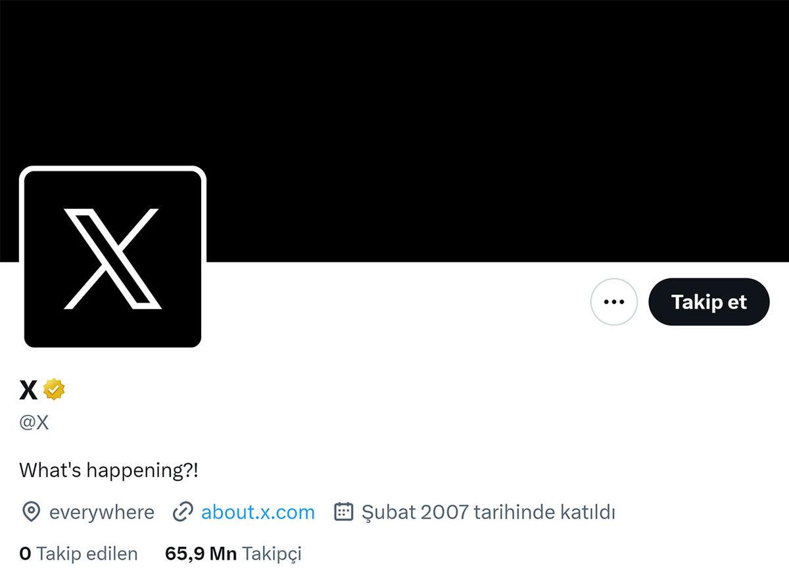
Task: Click the bold display name X
Action: pos(28,391)
